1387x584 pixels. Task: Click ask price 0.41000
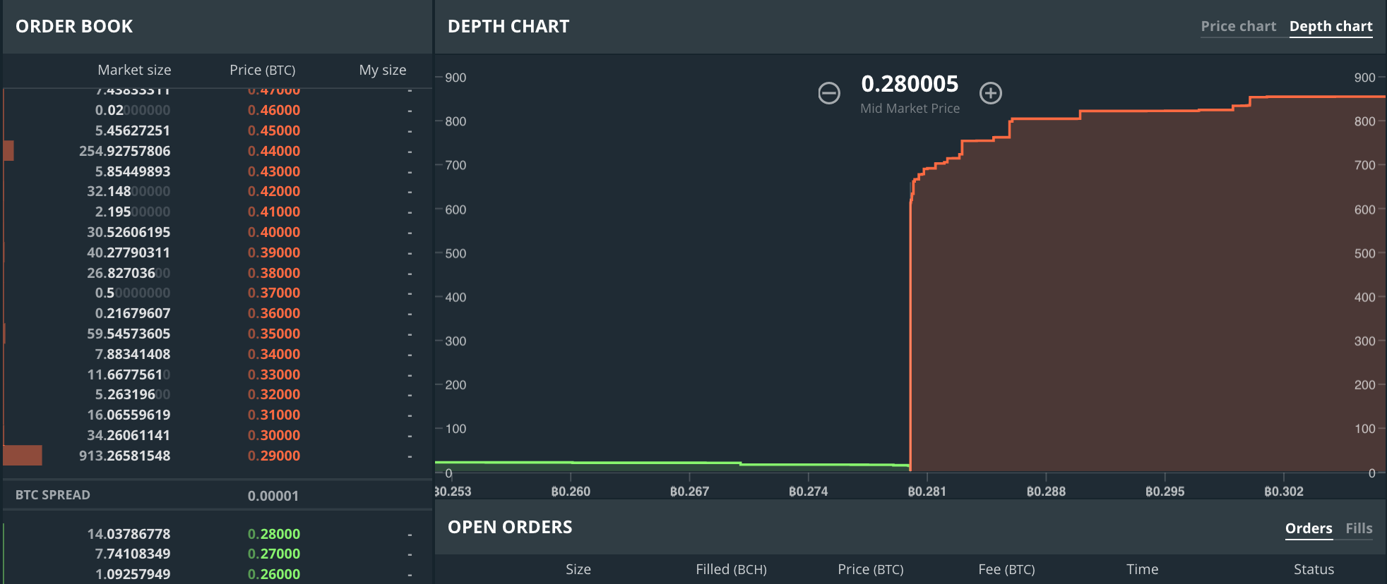tap(274, 212)
